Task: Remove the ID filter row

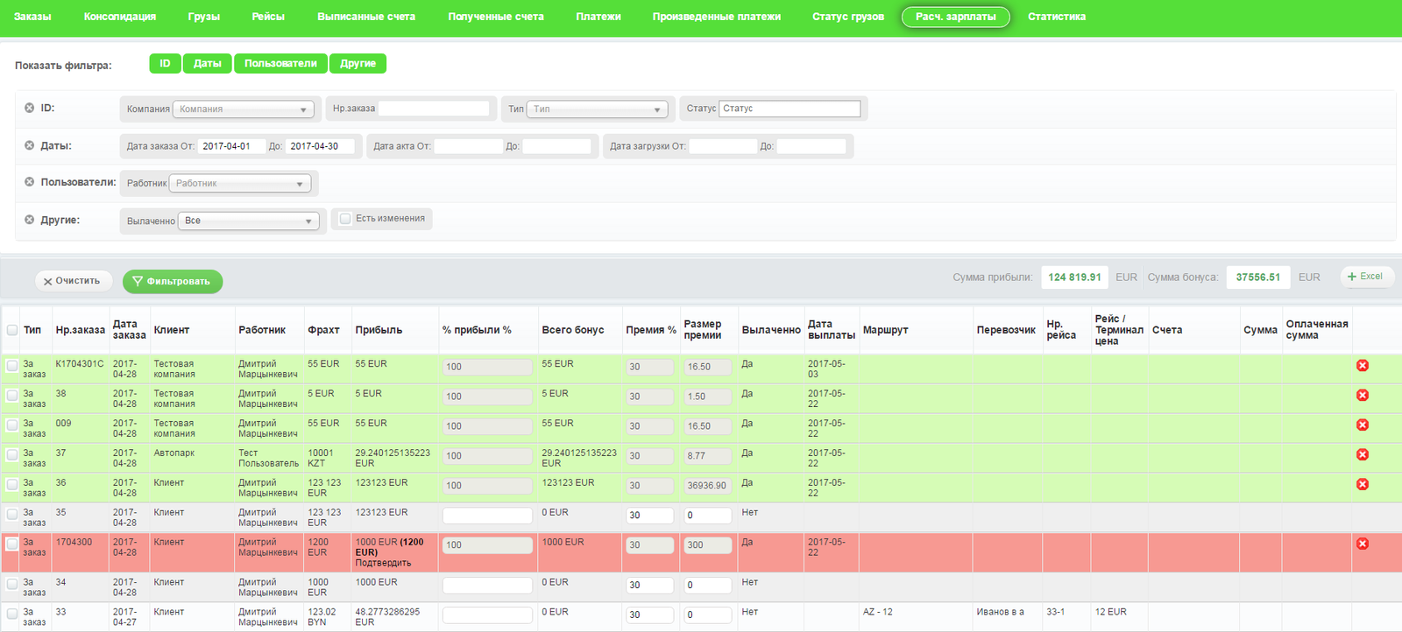Action: coord(29,108)
